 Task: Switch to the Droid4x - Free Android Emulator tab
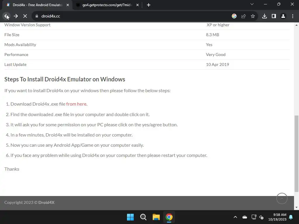click(x=37, y=5)
